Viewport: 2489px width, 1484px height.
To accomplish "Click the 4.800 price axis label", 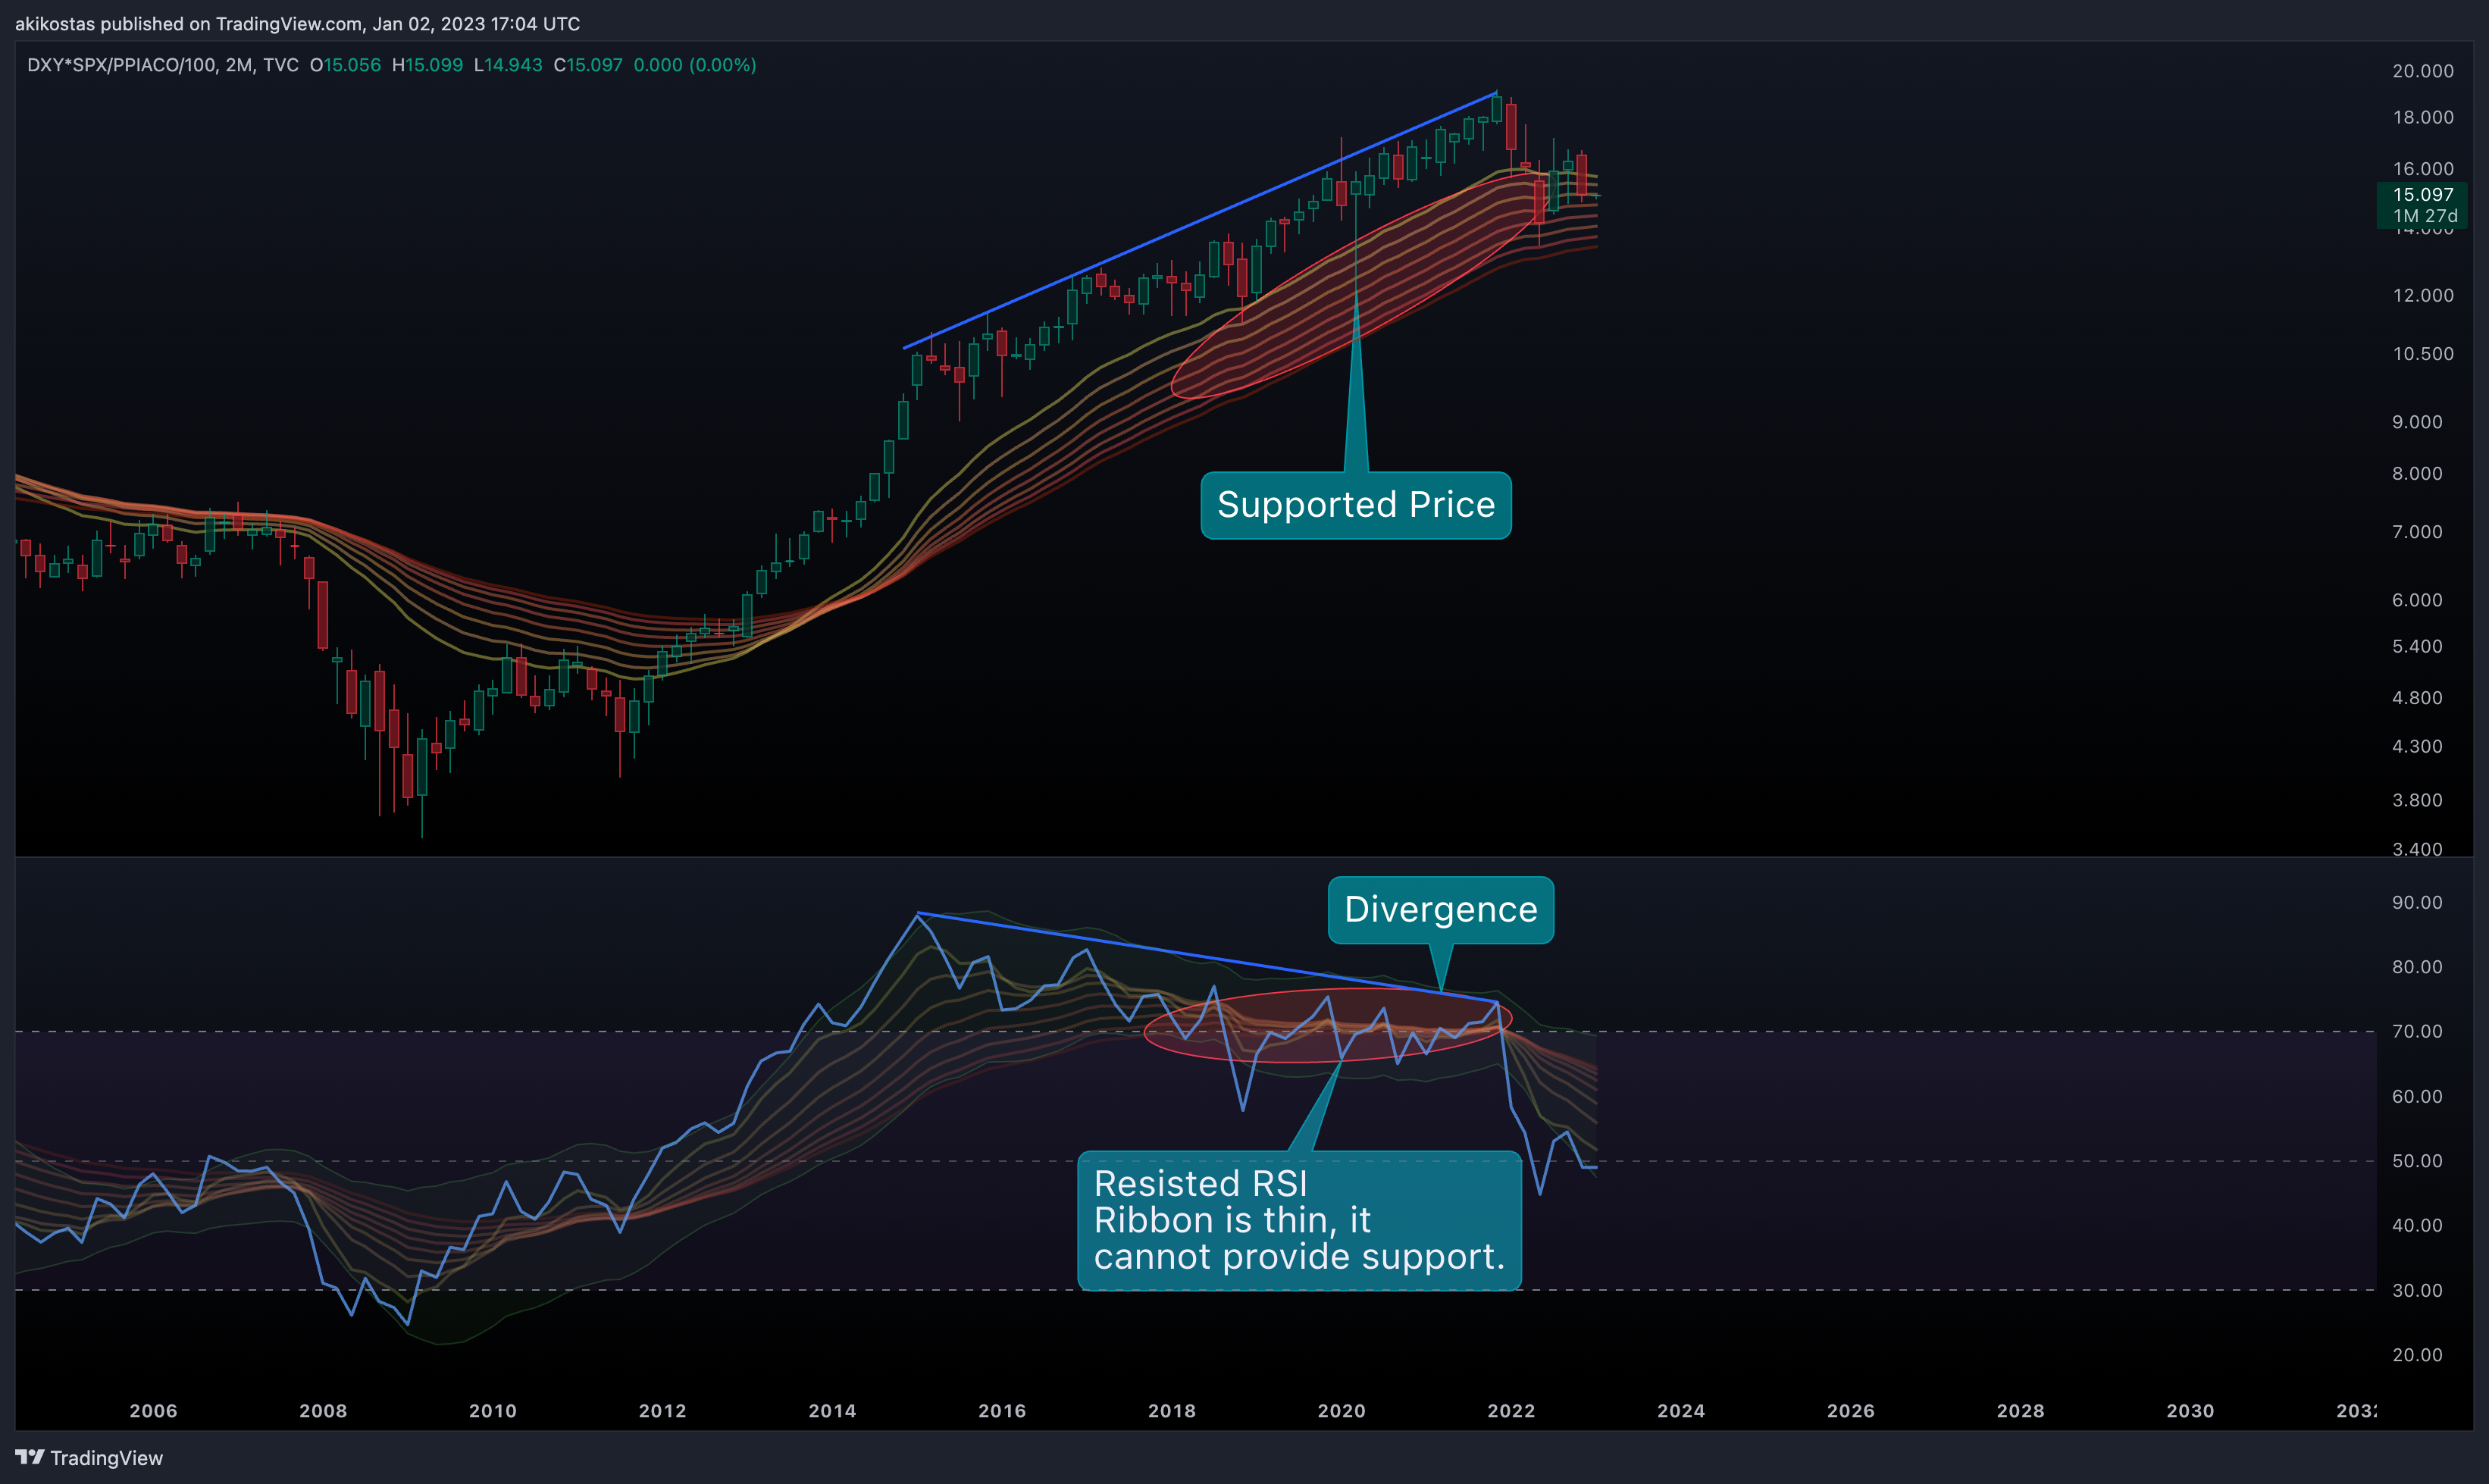I will (2417, 698).
